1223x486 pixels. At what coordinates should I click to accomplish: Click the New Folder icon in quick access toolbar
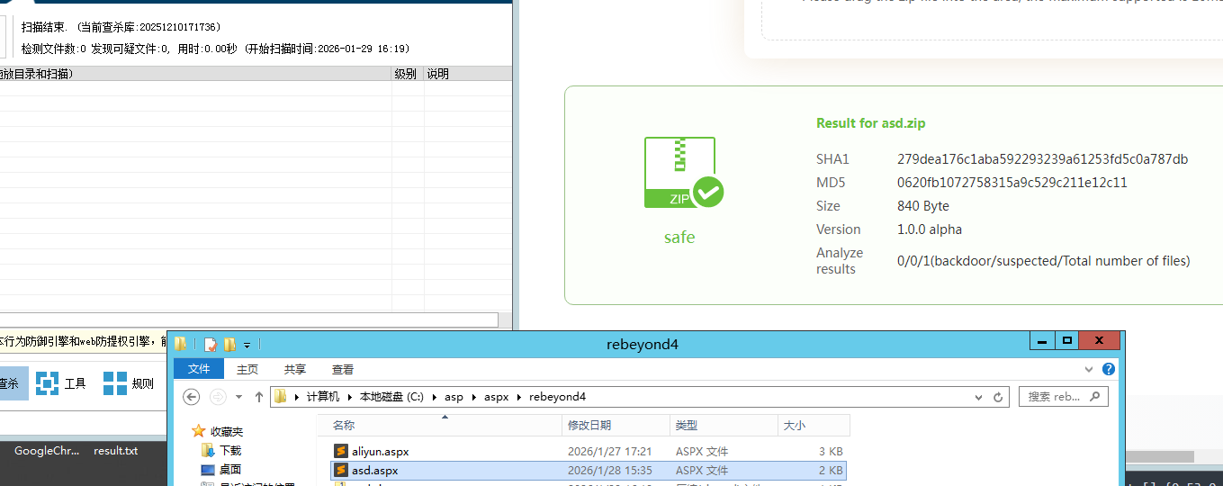point(229,344)
